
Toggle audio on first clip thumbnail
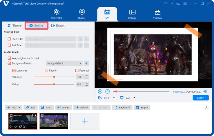pos(16,127)
